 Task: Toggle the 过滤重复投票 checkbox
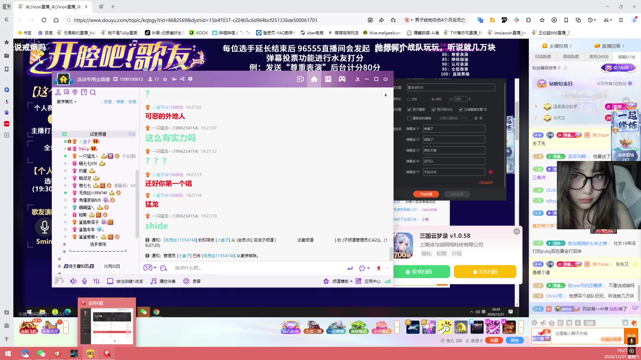click(x=461, y=109)
